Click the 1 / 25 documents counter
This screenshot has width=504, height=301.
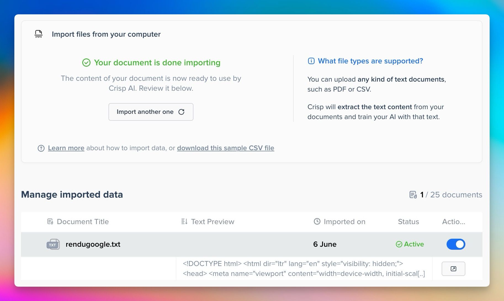[x=451, y=195]
